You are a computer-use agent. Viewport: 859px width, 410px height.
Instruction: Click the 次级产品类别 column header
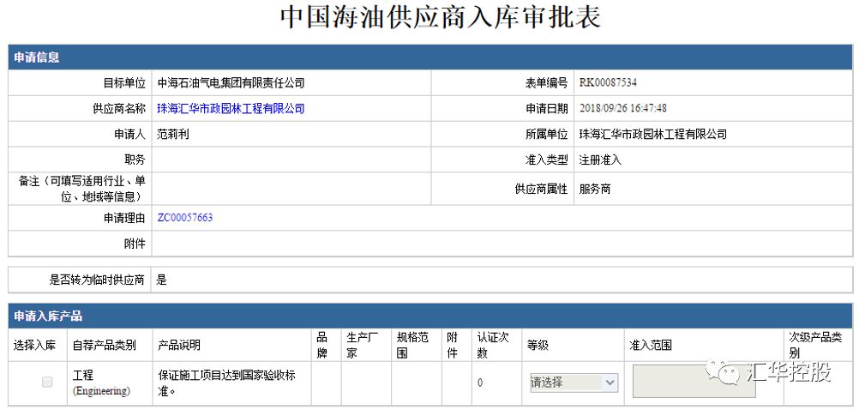[815, 346]
